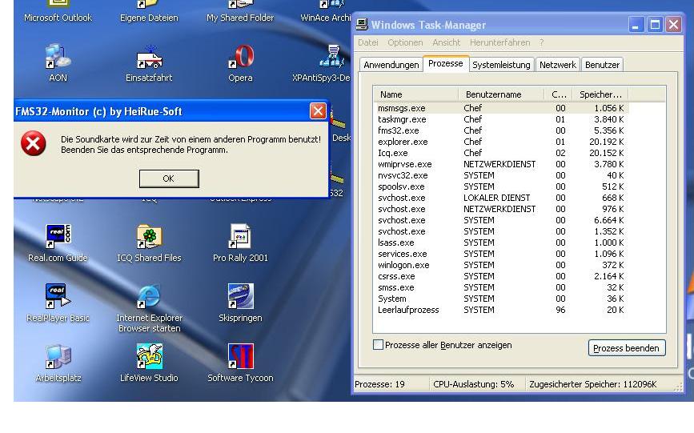
Task: Open the Anwendungen tab
Action: [391, 65]
